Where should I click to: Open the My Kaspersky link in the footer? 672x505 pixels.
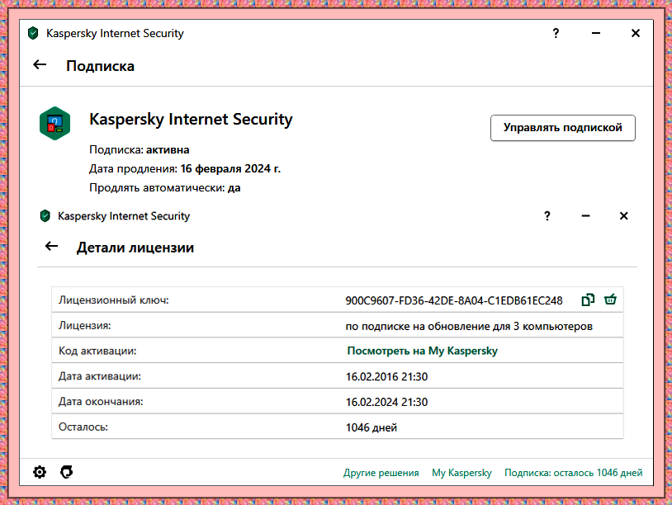pos(461,473)
